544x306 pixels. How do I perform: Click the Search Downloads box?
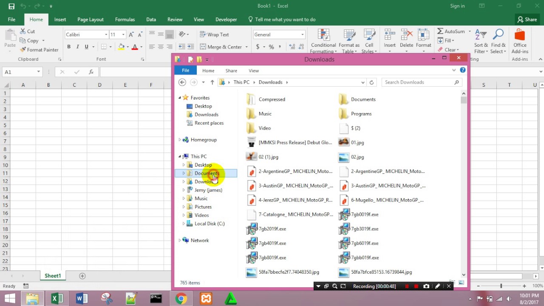pyautogui.click(x=422, y=82)
